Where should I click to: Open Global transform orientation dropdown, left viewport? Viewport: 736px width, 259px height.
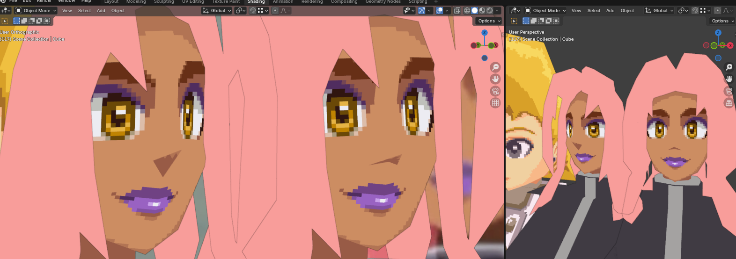pos(217,10)
